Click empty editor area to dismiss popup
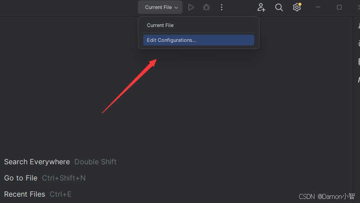The image size is (360, 203). pyautogui.click(x=230, y=103)
